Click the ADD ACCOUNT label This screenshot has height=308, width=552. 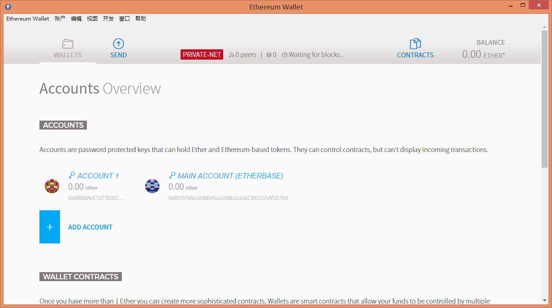tap(90, 227)
